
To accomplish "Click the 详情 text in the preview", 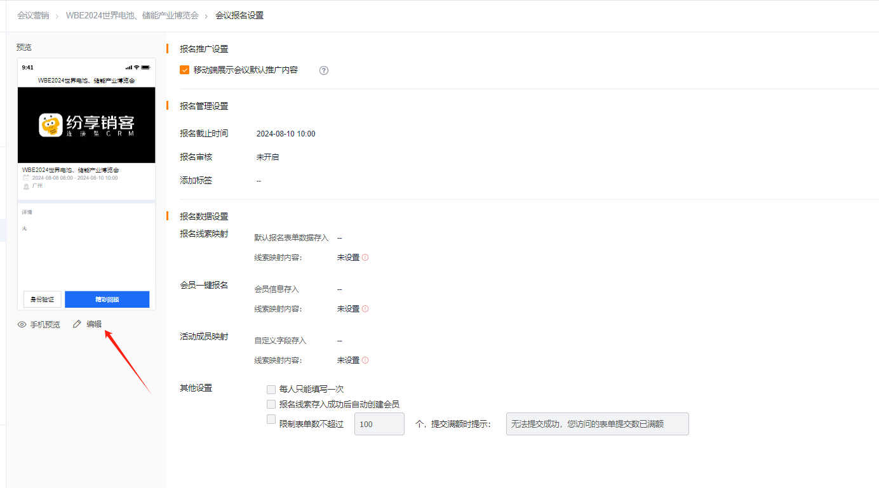I will point(27,213).
